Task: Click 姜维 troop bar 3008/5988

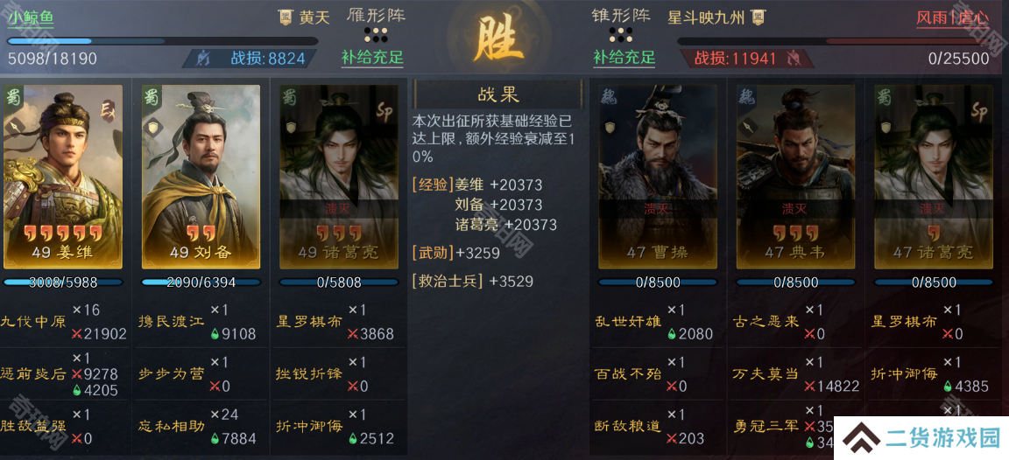Action: pyautogui.click(x=62, y=282)
